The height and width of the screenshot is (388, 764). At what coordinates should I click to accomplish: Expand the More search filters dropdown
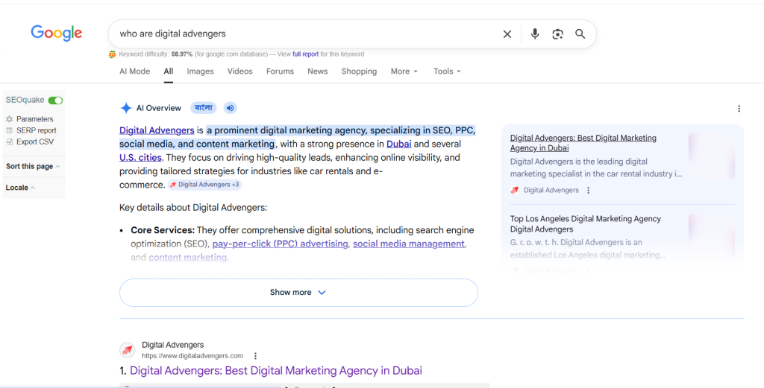coord(404,71)
